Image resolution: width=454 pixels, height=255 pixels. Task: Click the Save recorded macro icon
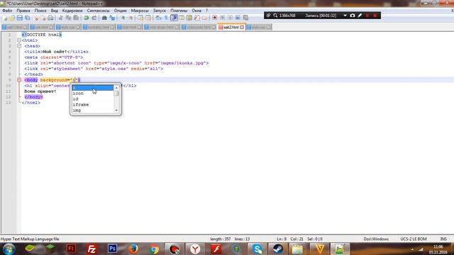click(x=245, y=18)
